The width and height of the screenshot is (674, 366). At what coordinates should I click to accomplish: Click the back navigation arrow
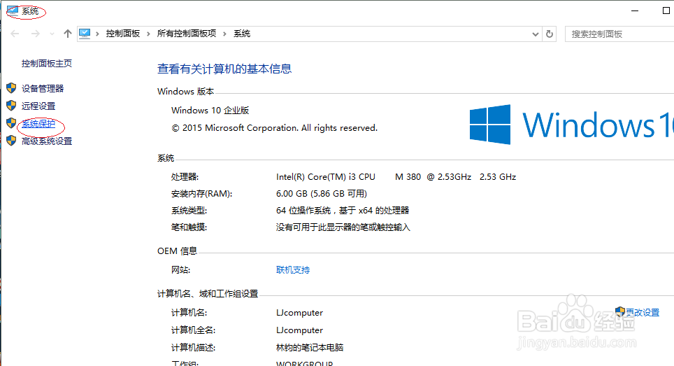point(15,34)
